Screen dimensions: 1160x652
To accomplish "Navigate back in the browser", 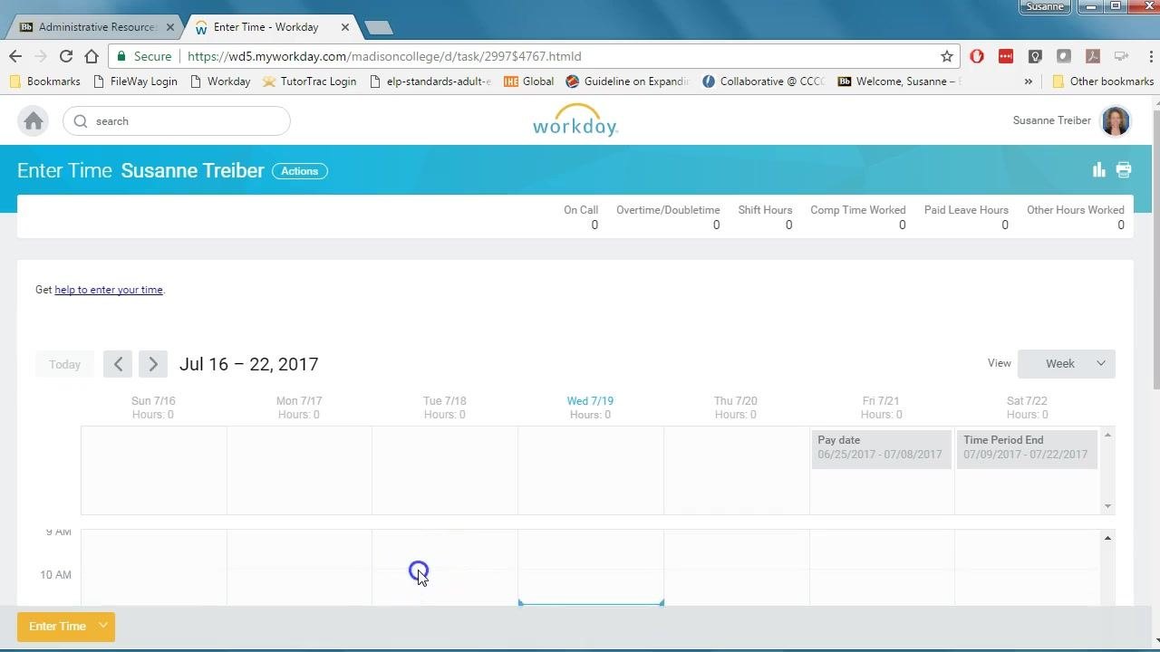I will pos(15,56).
